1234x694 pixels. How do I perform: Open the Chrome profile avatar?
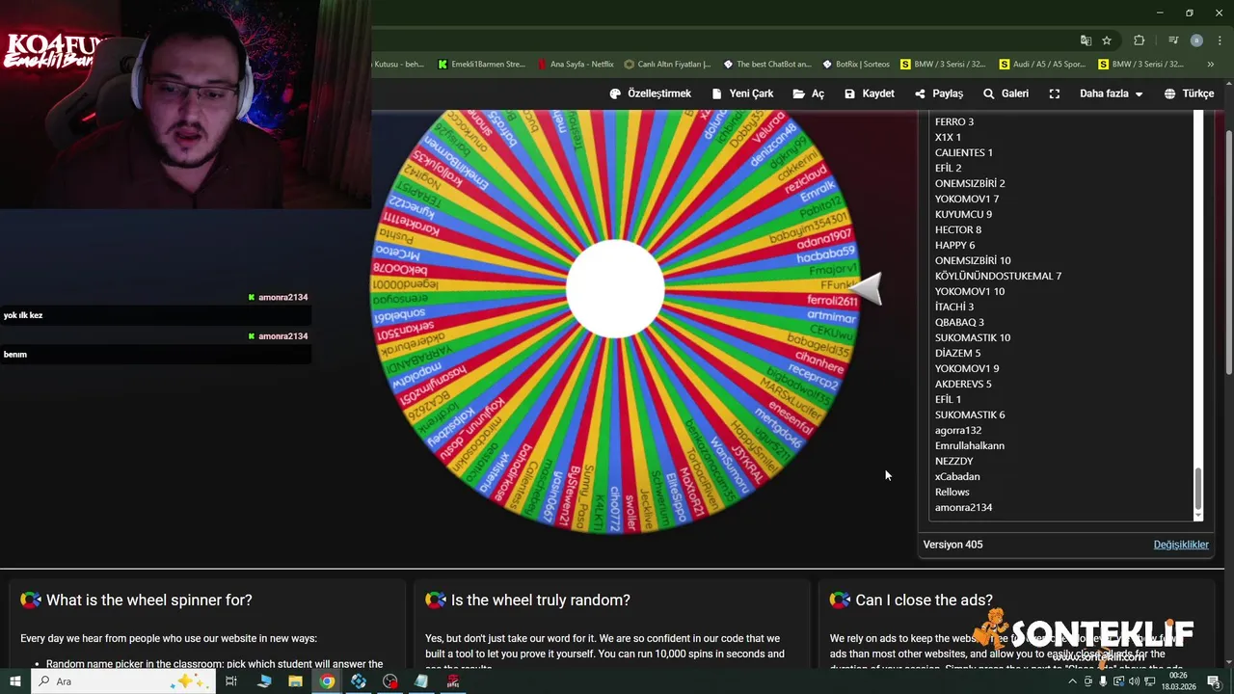click(x=1196, y=40)
